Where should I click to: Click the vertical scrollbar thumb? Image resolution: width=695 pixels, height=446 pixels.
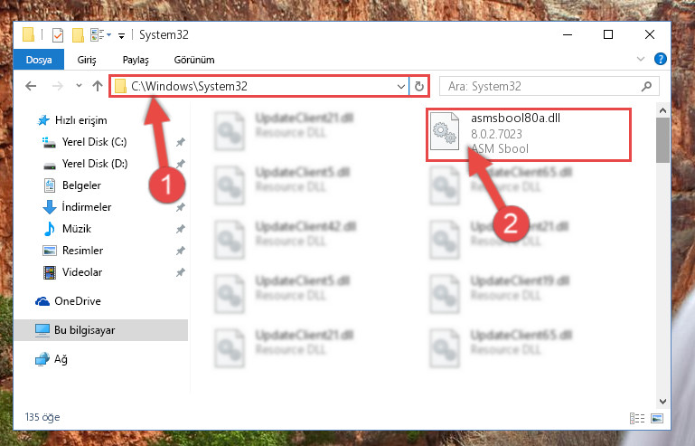[x=662, y=140]
